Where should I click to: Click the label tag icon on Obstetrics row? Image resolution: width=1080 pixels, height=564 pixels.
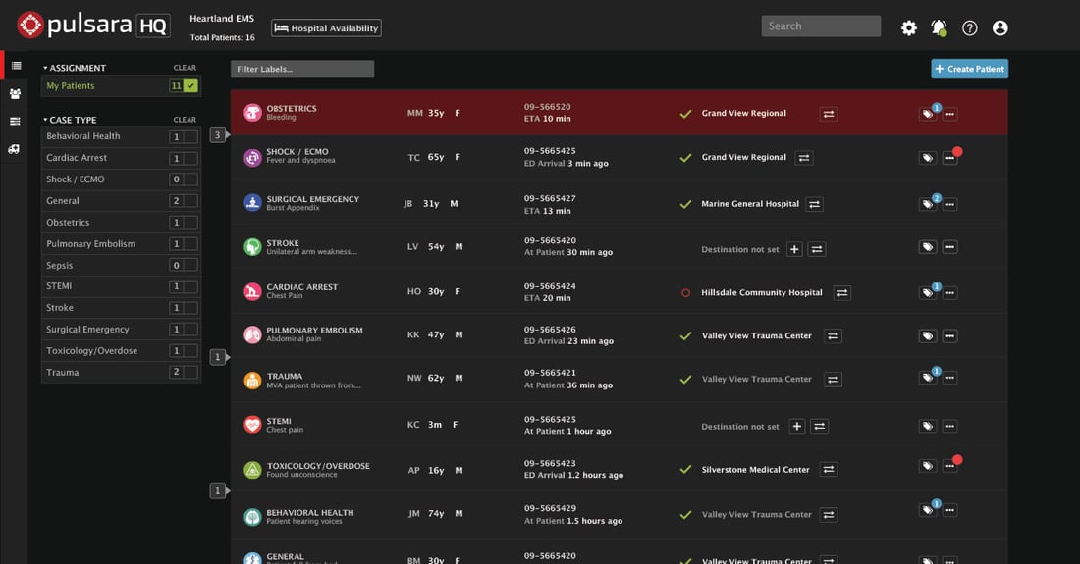tap(927, 114)
